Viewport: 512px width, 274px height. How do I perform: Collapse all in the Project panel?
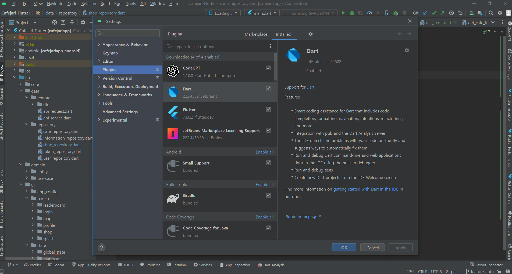72,22
